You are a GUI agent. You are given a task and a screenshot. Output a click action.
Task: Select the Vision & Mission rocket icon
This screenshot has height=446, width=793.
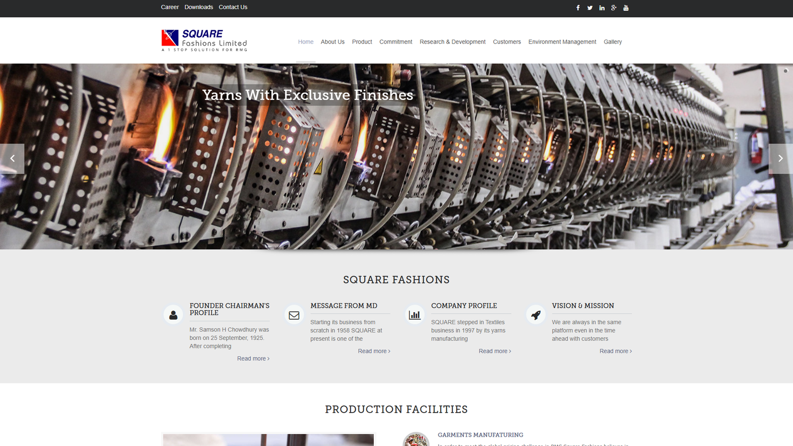tap(535, 314)
